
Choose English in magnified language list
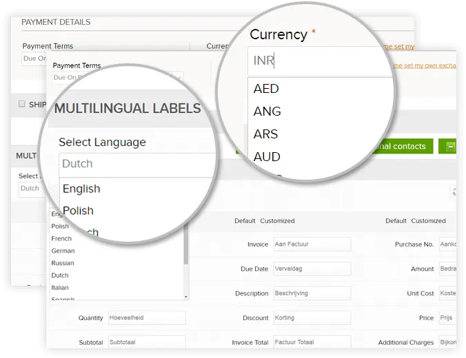coord(81,189)
